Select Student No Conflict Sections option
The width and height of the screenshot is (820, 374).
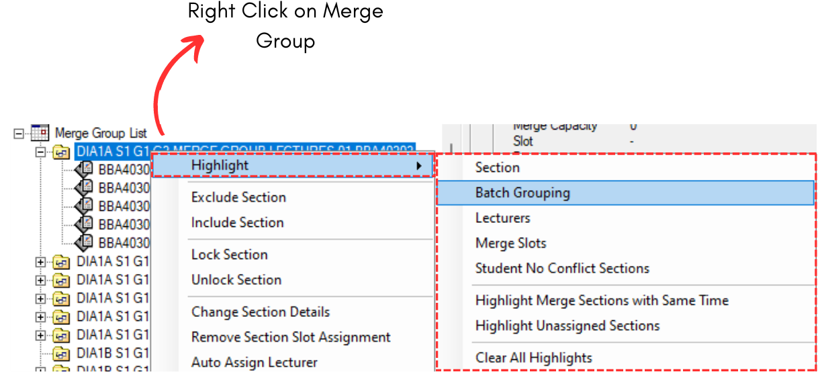pyautogui.click(x=562, y=269)
